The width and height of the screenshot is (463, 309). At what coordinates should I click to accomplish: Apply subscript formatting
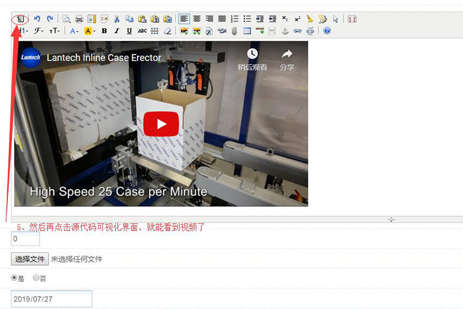pos(285,19)
